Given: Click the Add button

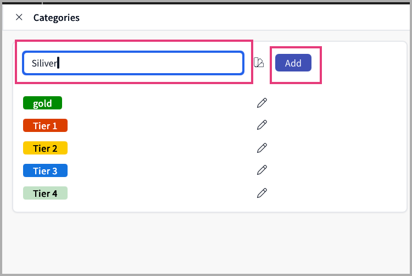Looking at the screenshot, I should click(293, 63).
